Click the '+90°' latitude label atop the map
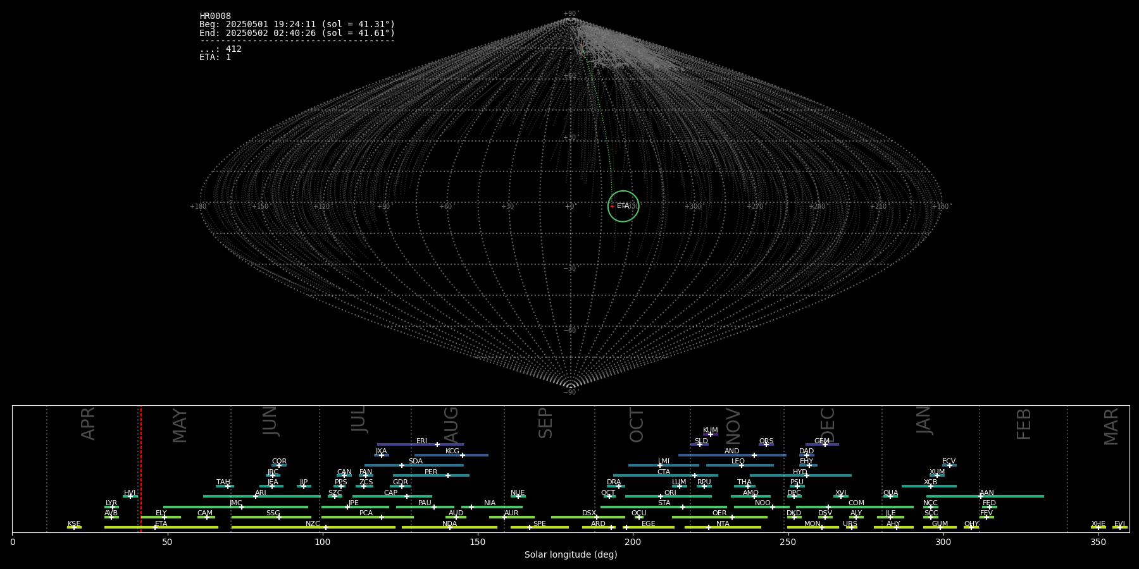 571,13
